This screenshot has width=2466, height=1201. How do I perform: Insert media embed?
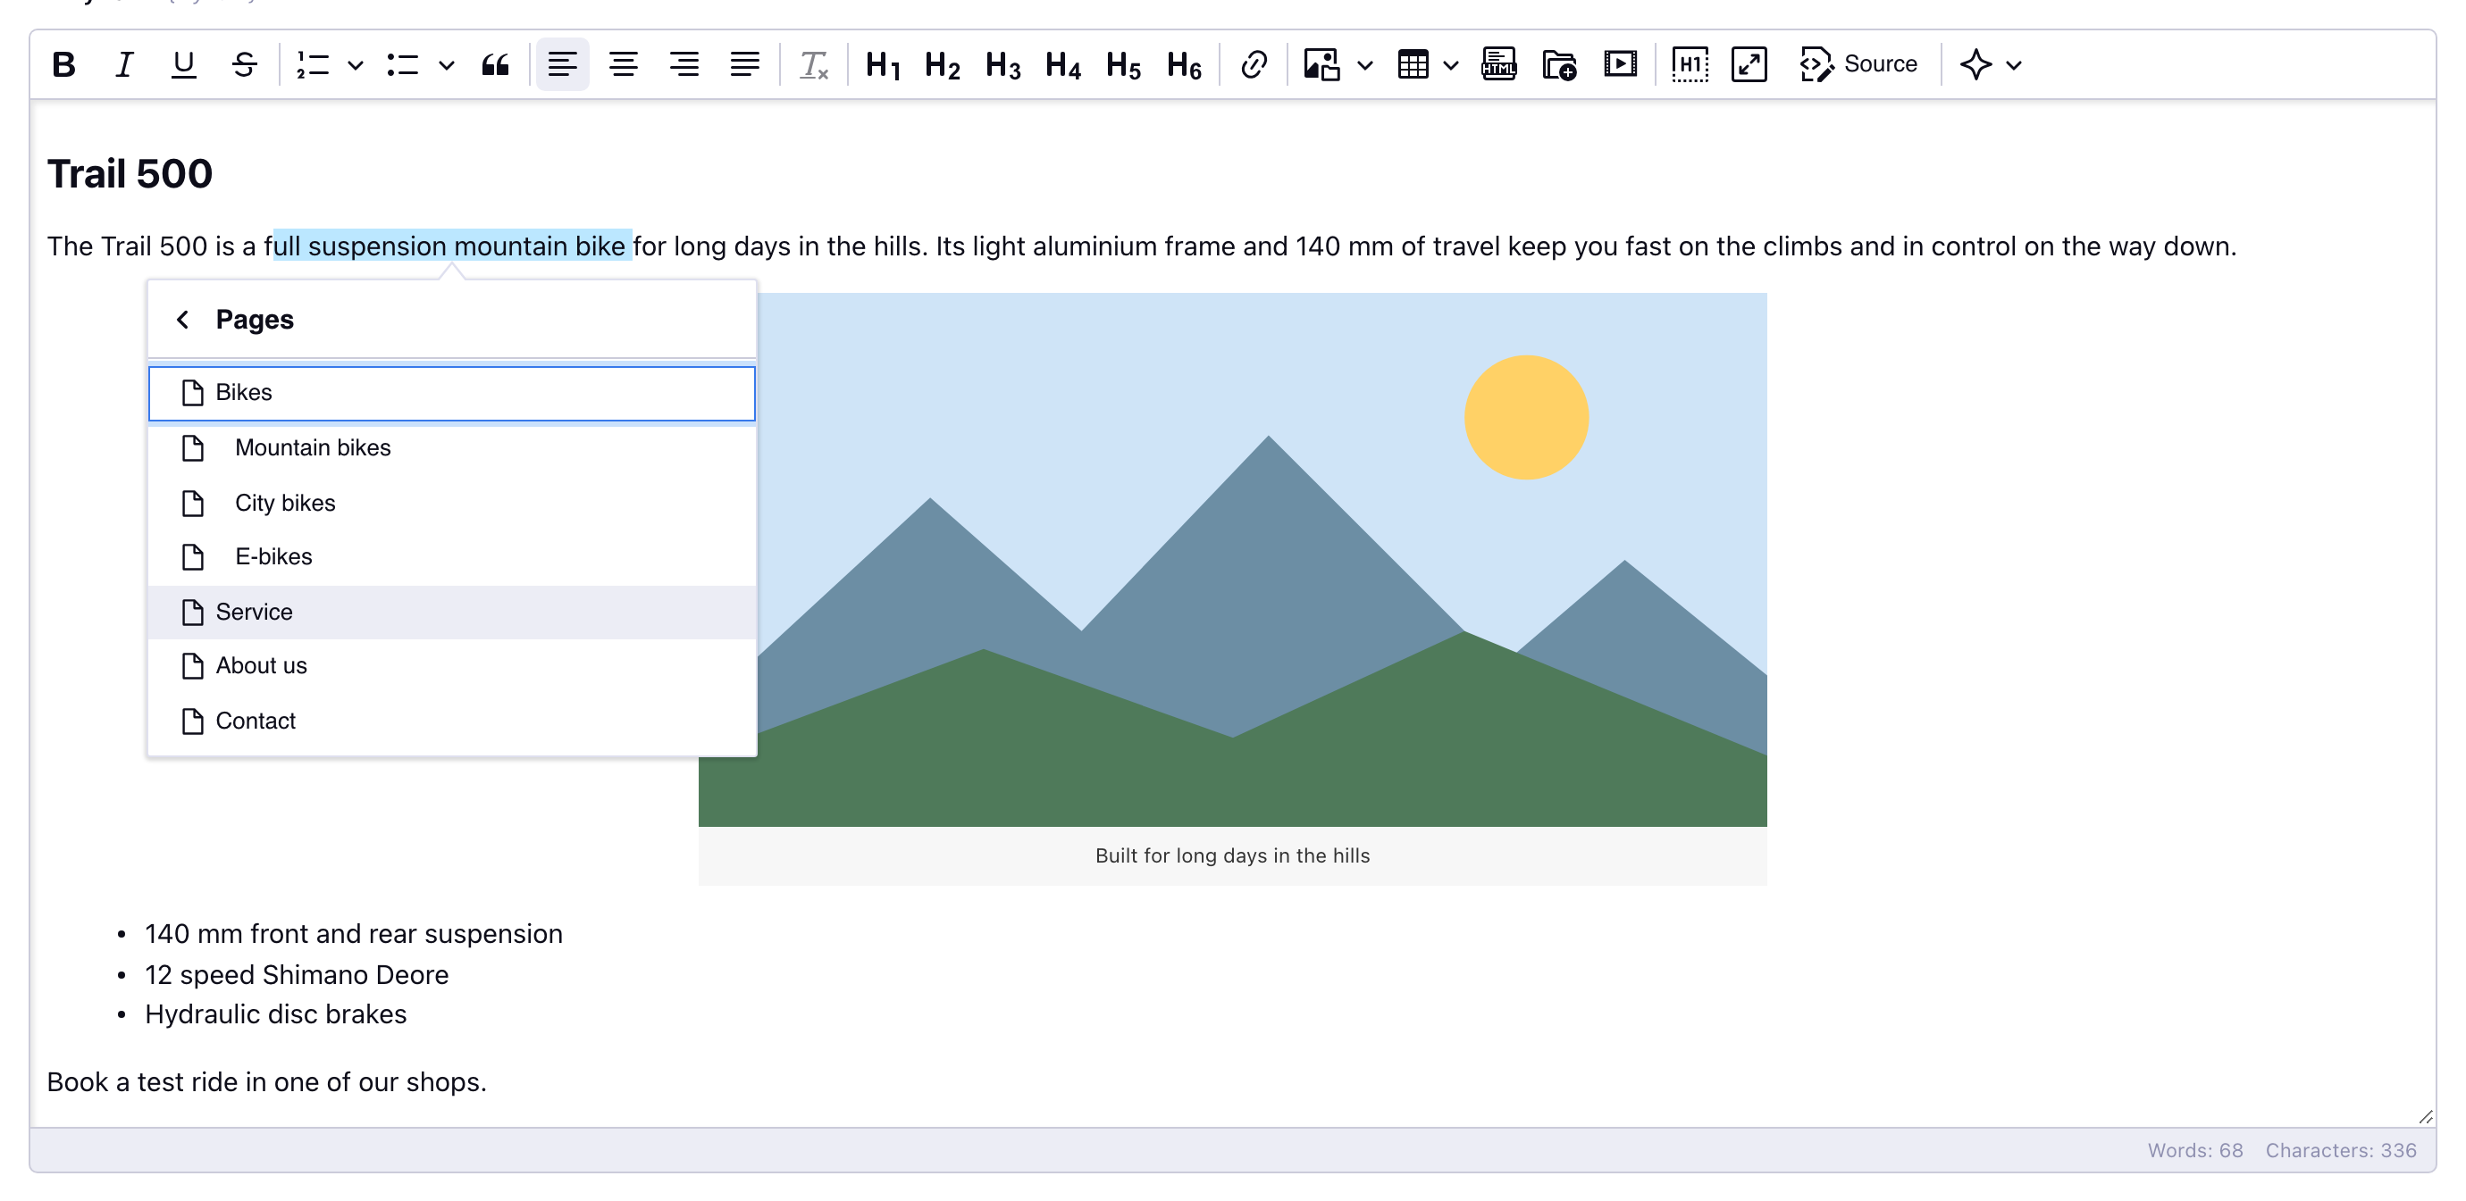tap(1620, 65)
